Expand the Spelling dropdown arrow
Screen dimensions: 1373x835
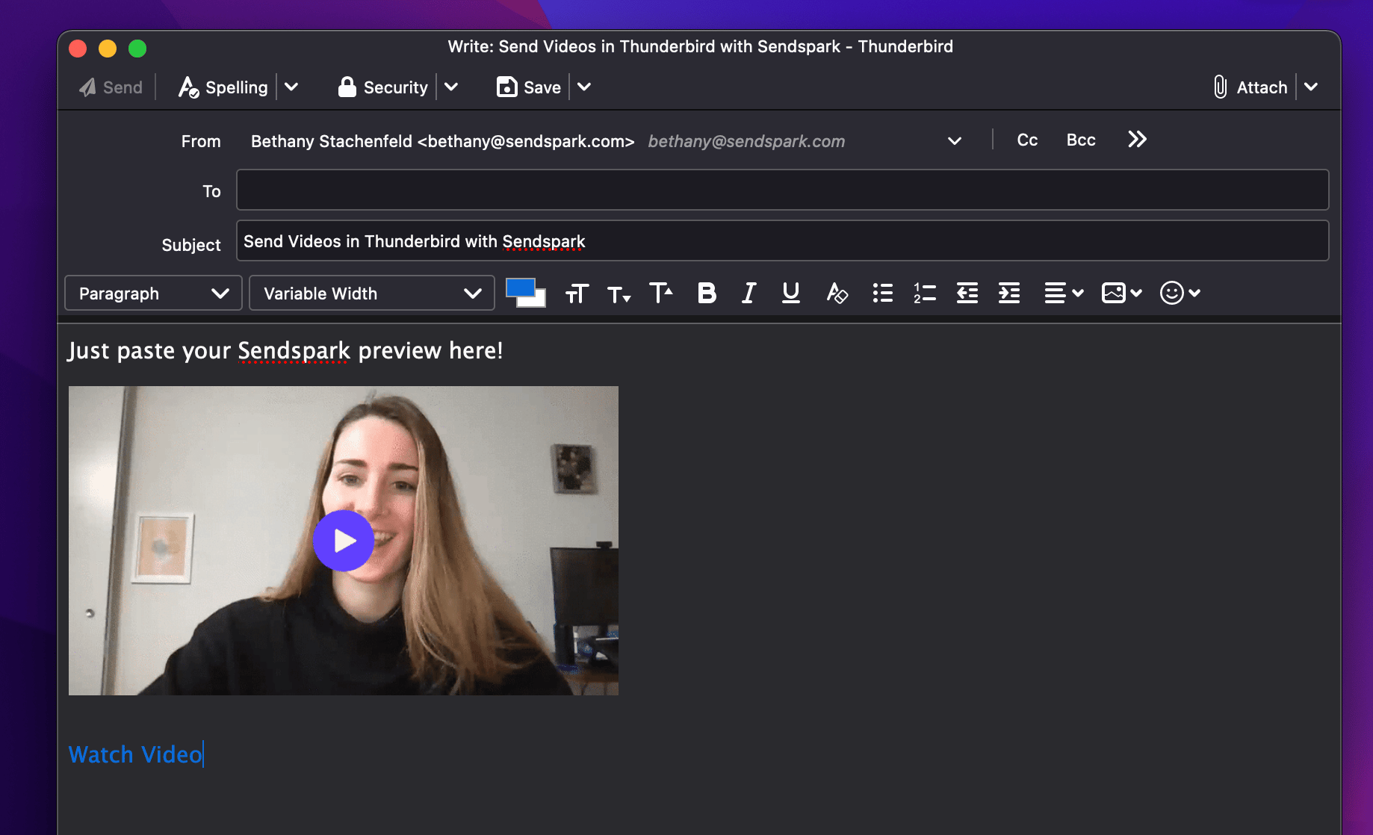tap(291, 87)
